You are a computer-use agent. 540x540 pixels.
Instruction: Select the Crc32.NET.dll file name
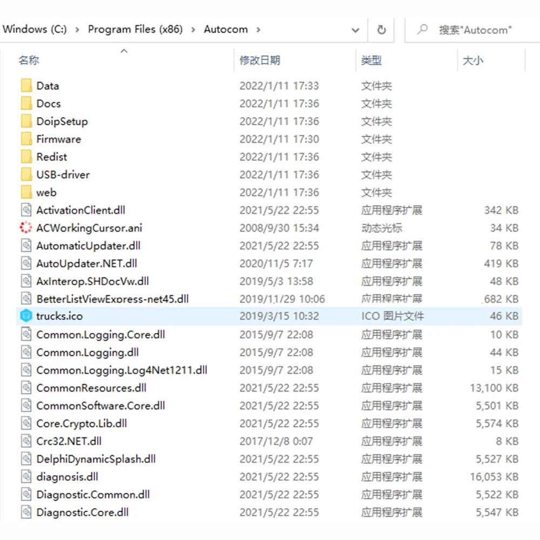69,442
